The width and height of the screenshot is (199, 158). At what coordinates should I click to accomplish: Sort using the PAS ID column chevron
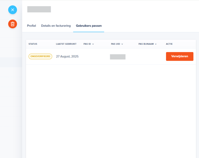click(x=93, y=44)
